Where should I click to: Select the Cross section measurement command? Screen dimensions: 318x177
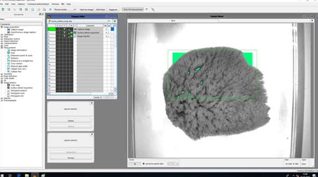[x=16, y=63]
